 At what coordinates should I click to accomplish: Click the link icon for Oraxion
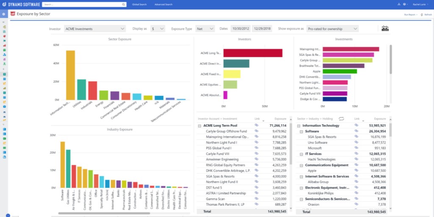(x=356, y=204)
